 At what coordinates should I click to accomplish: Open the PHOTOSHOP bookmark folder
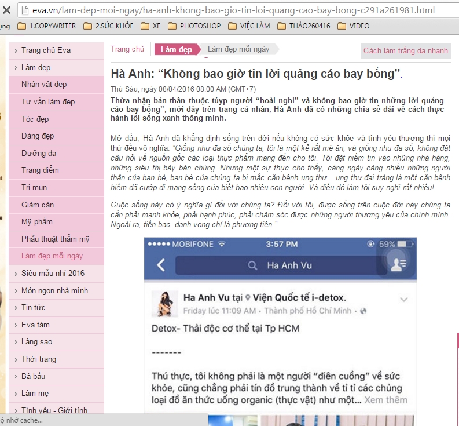pos(194,26)
